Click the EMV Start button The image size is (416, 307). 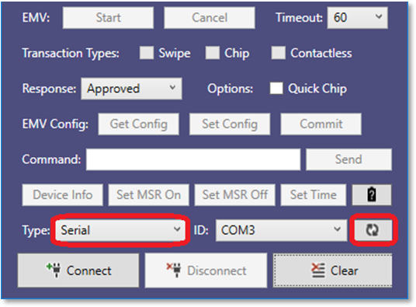point(108,18)
